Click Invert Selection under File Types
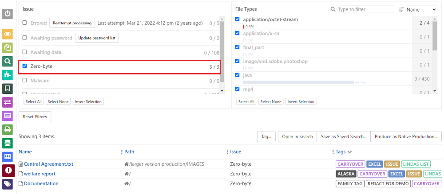This screenshot has width=444, height=194. click(x=301, y=102)
